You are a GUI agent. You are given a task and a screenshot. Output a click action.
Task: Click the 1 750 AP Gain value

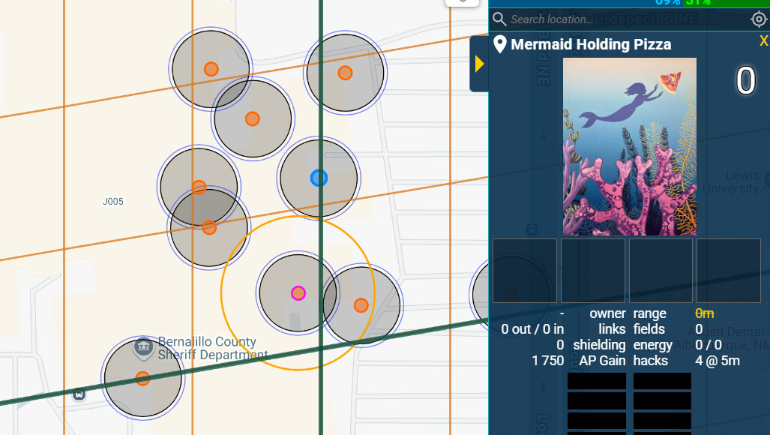click(x=547, y=361)
